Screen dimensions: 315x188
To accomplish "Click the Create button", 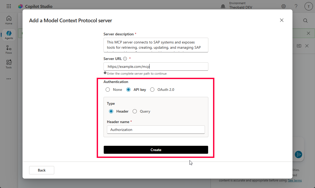I will click(x=156, y=150).
